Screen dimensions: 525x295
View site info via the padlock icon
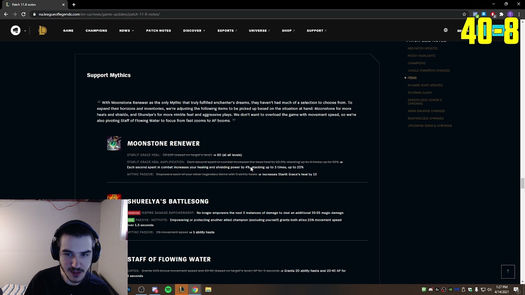[35, 14]
